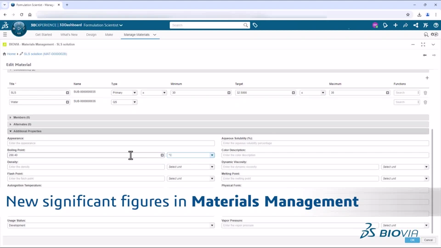Switch to the What's New tab
The image size is (441, 248).
69,34
